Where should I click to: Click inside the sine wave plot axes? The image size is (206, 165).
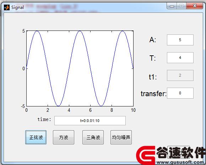coord(80,68)
